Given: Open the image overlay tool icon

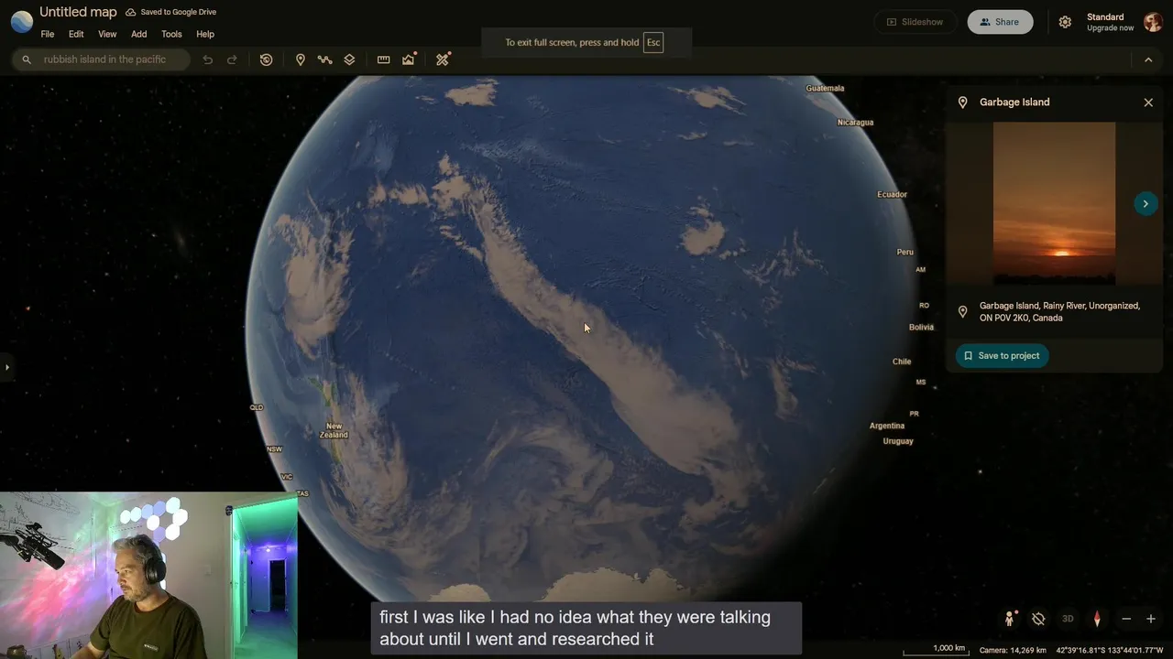Looking at the screenshot, I should coord(409,59).
